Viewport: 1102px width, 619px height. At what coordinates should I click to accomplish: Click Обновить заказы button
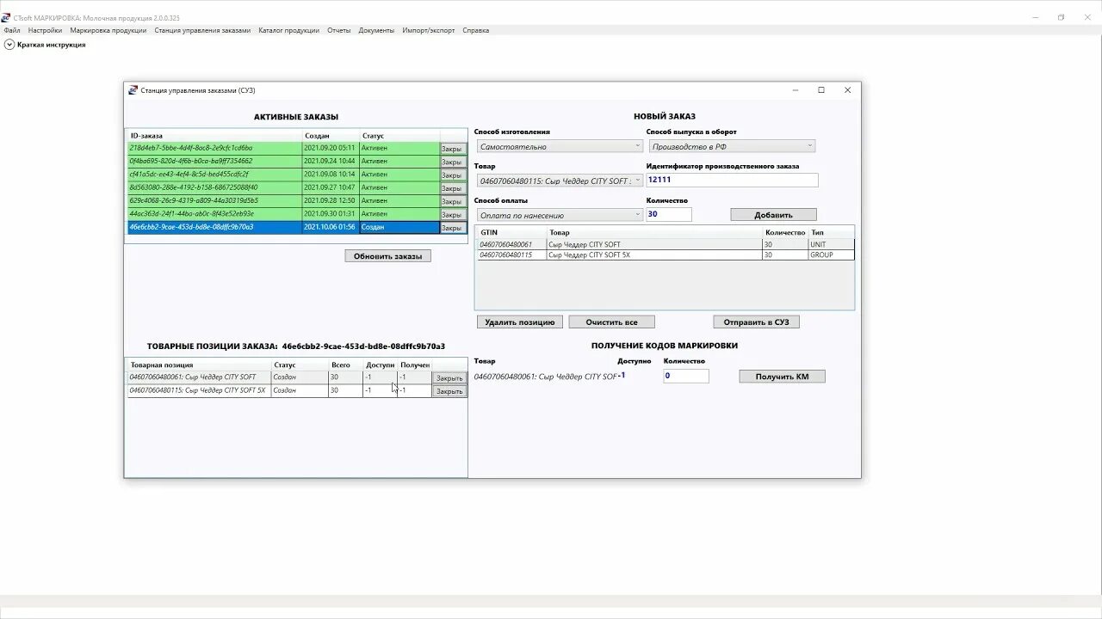[x=387, y=256]
